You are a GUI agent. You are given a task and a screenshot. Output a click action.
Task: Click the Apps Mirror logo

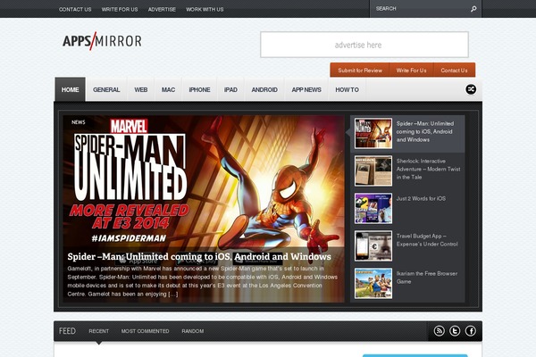coord(102,41)
